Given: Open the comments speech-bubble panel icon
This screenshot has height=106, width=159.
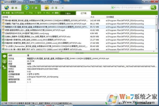Looking at the screenshot, I should pyautogui.click(x=5, y=56).
